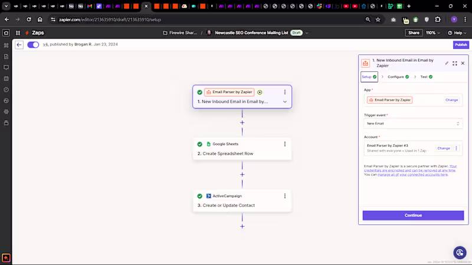472x265 pixels.
Task: Add step after ActiveCampaign
Action: 242,227
